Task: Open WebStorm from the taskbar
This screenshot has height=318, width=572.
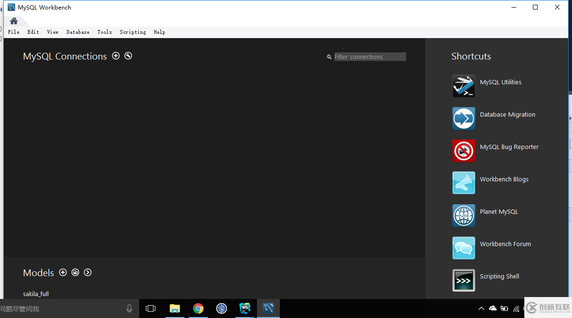Action: pos(245,308)
